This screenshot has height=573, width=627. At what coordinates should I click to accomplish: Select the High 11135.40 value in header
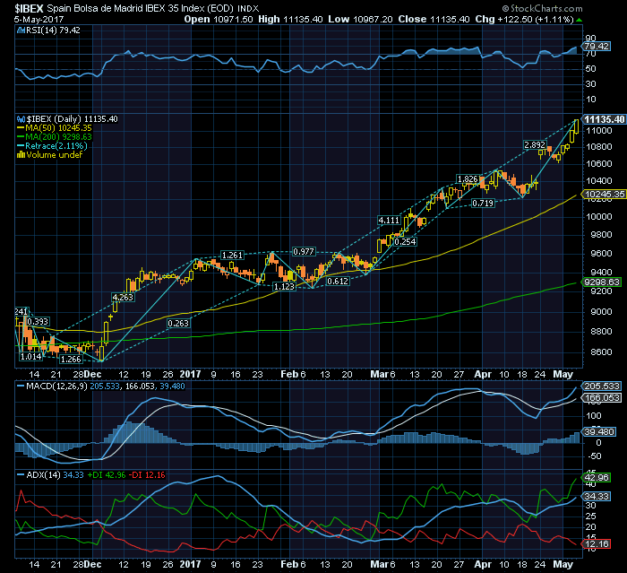tap(290, 19)
